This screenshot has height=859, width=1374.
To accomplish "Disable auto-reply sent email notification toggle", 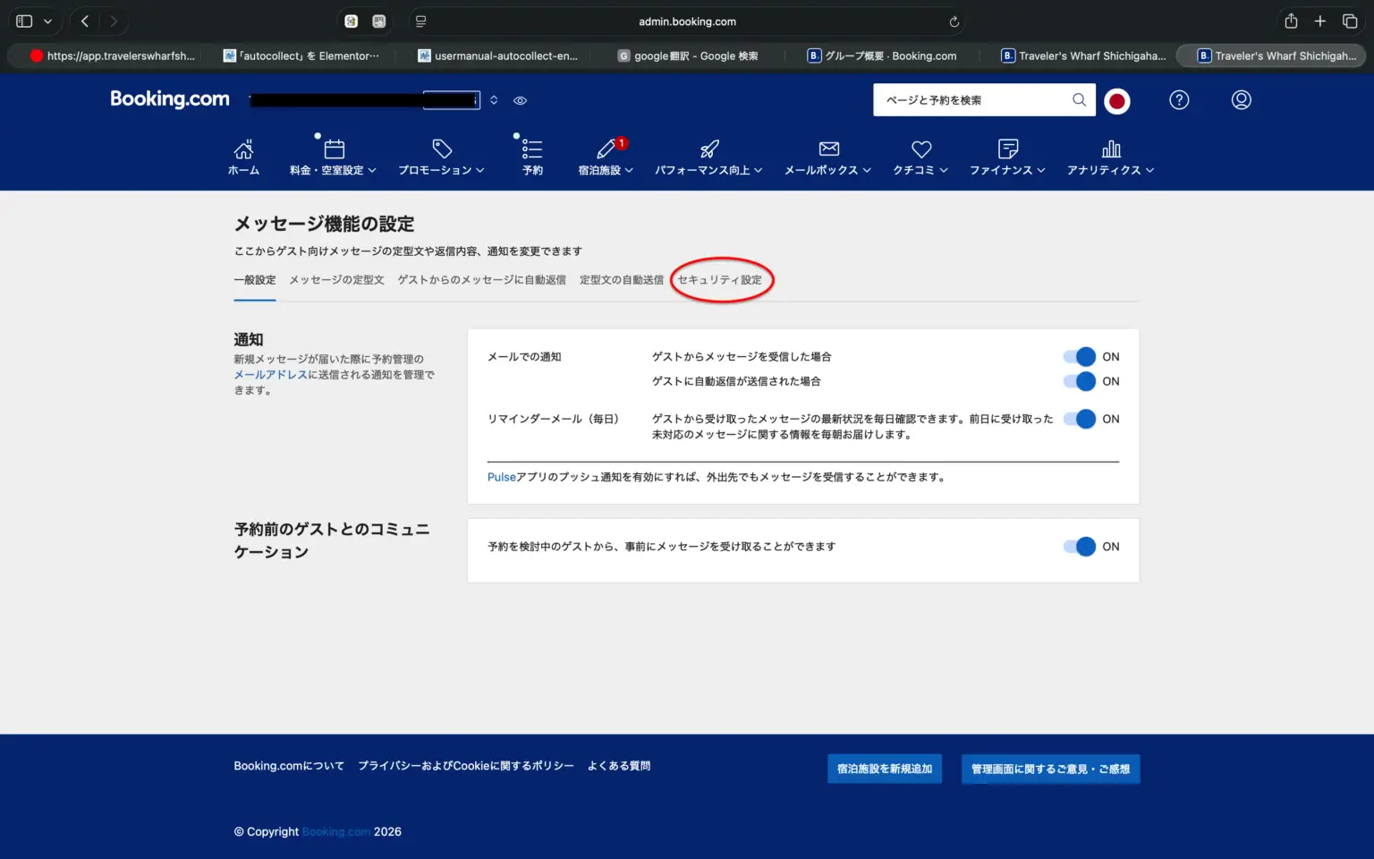I will click(1080, 381).
